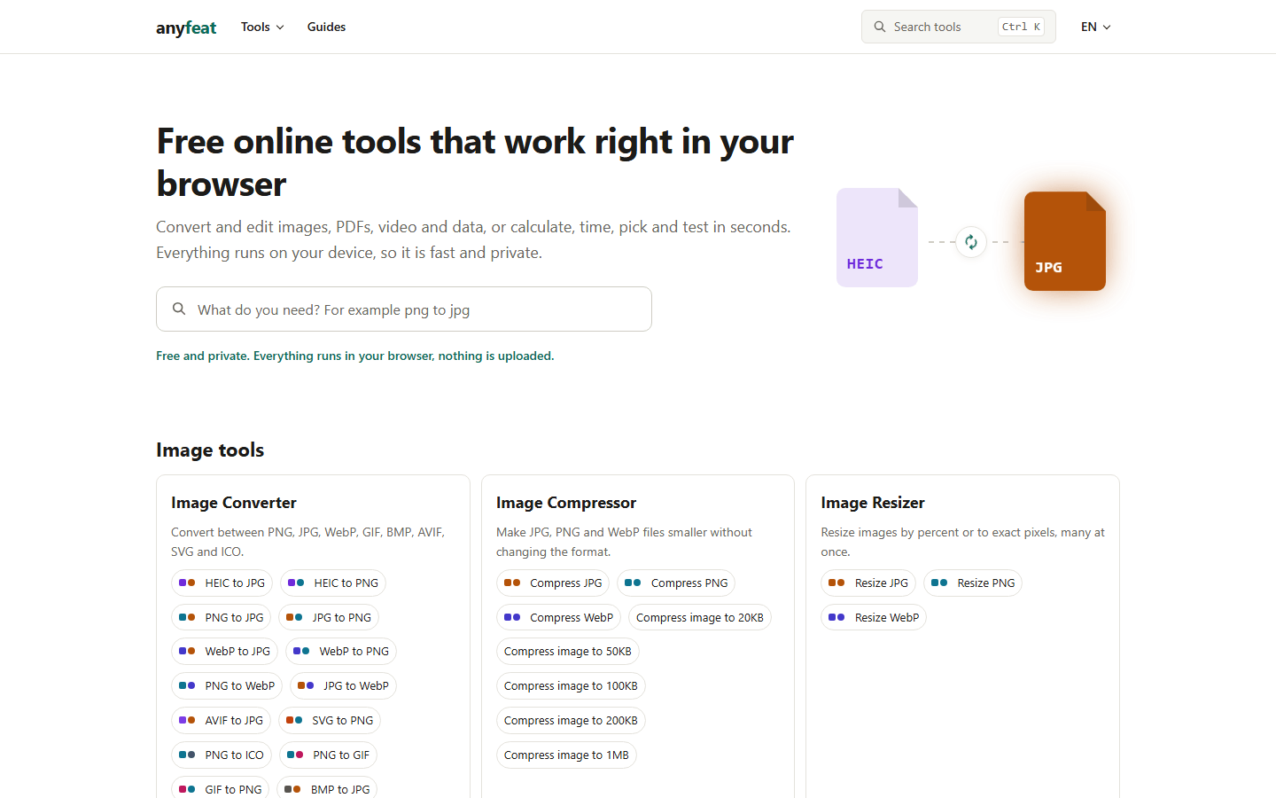The image size is (1276, 798).
Task: Open WebP to PNG converter
Action: pyautogui.click(x=341, y=651)
